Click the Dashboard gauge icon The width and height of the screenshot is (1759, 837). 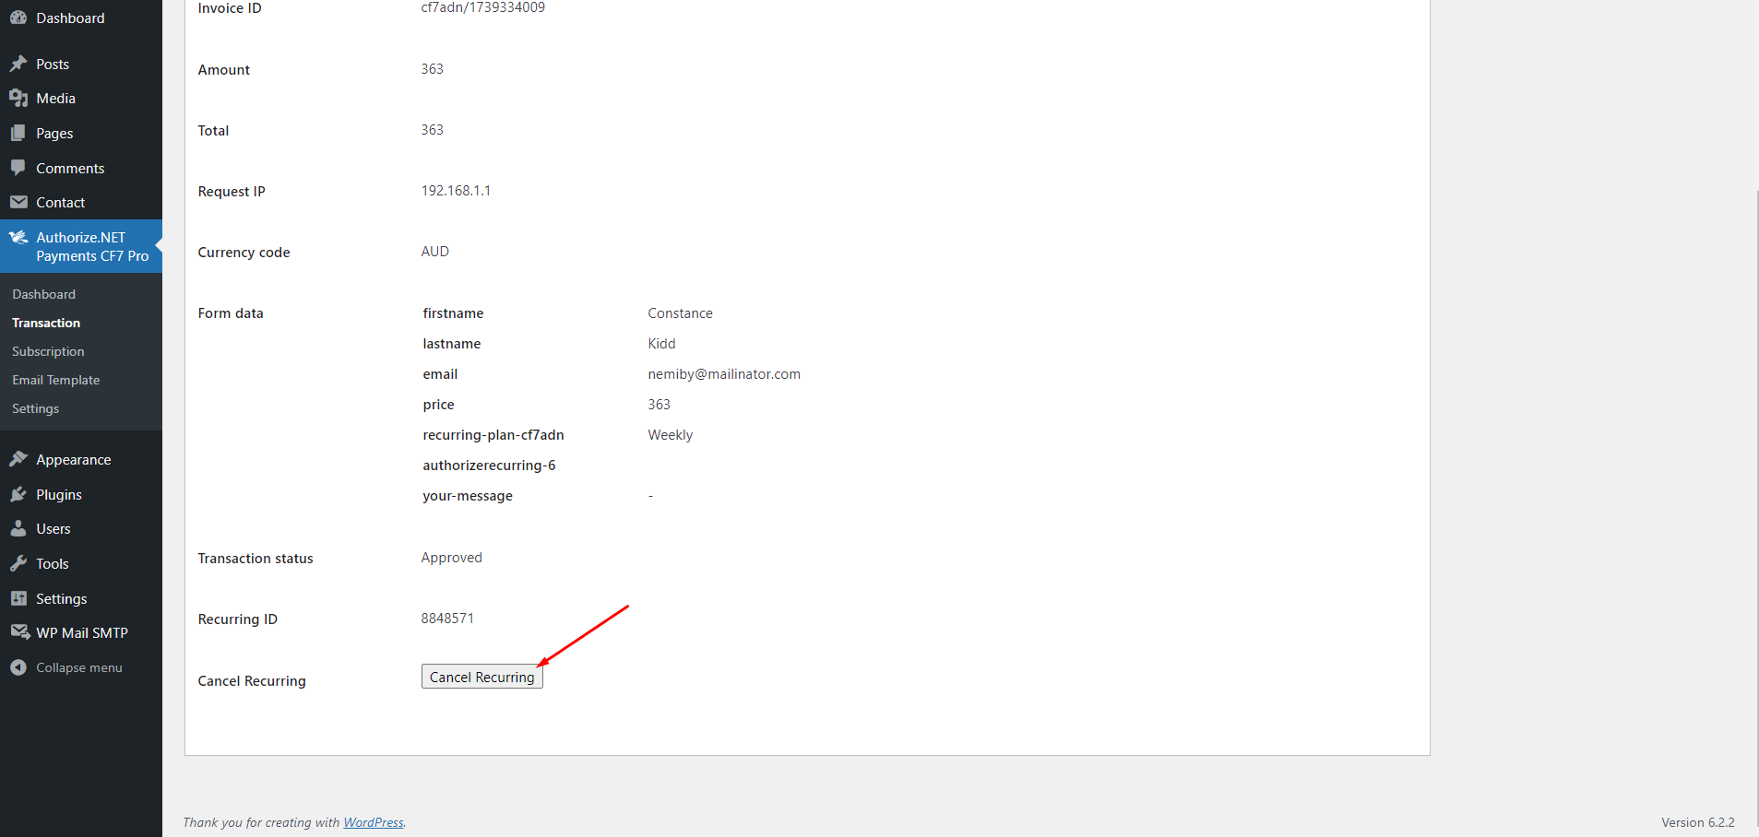[18, 18]
